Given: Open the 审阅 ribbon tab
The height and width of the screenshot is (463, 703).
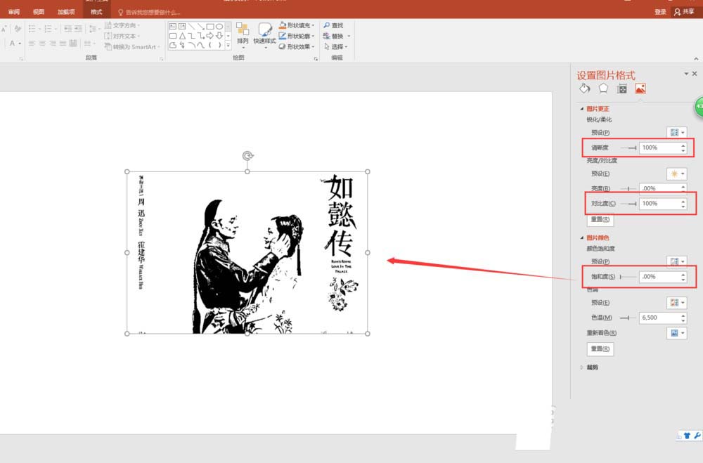Looking at the screenshot, I should 14,12.
